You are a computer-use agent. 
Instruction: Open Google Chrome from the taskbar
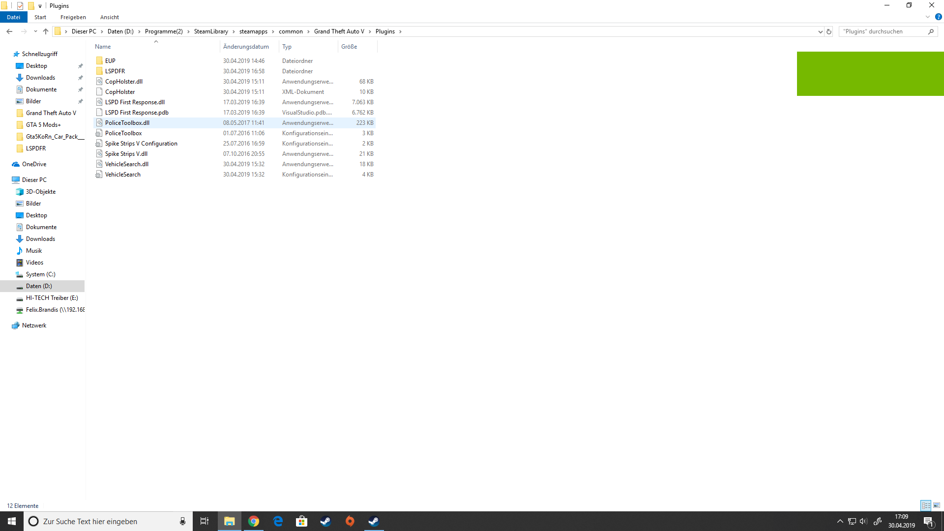point(254,521)
